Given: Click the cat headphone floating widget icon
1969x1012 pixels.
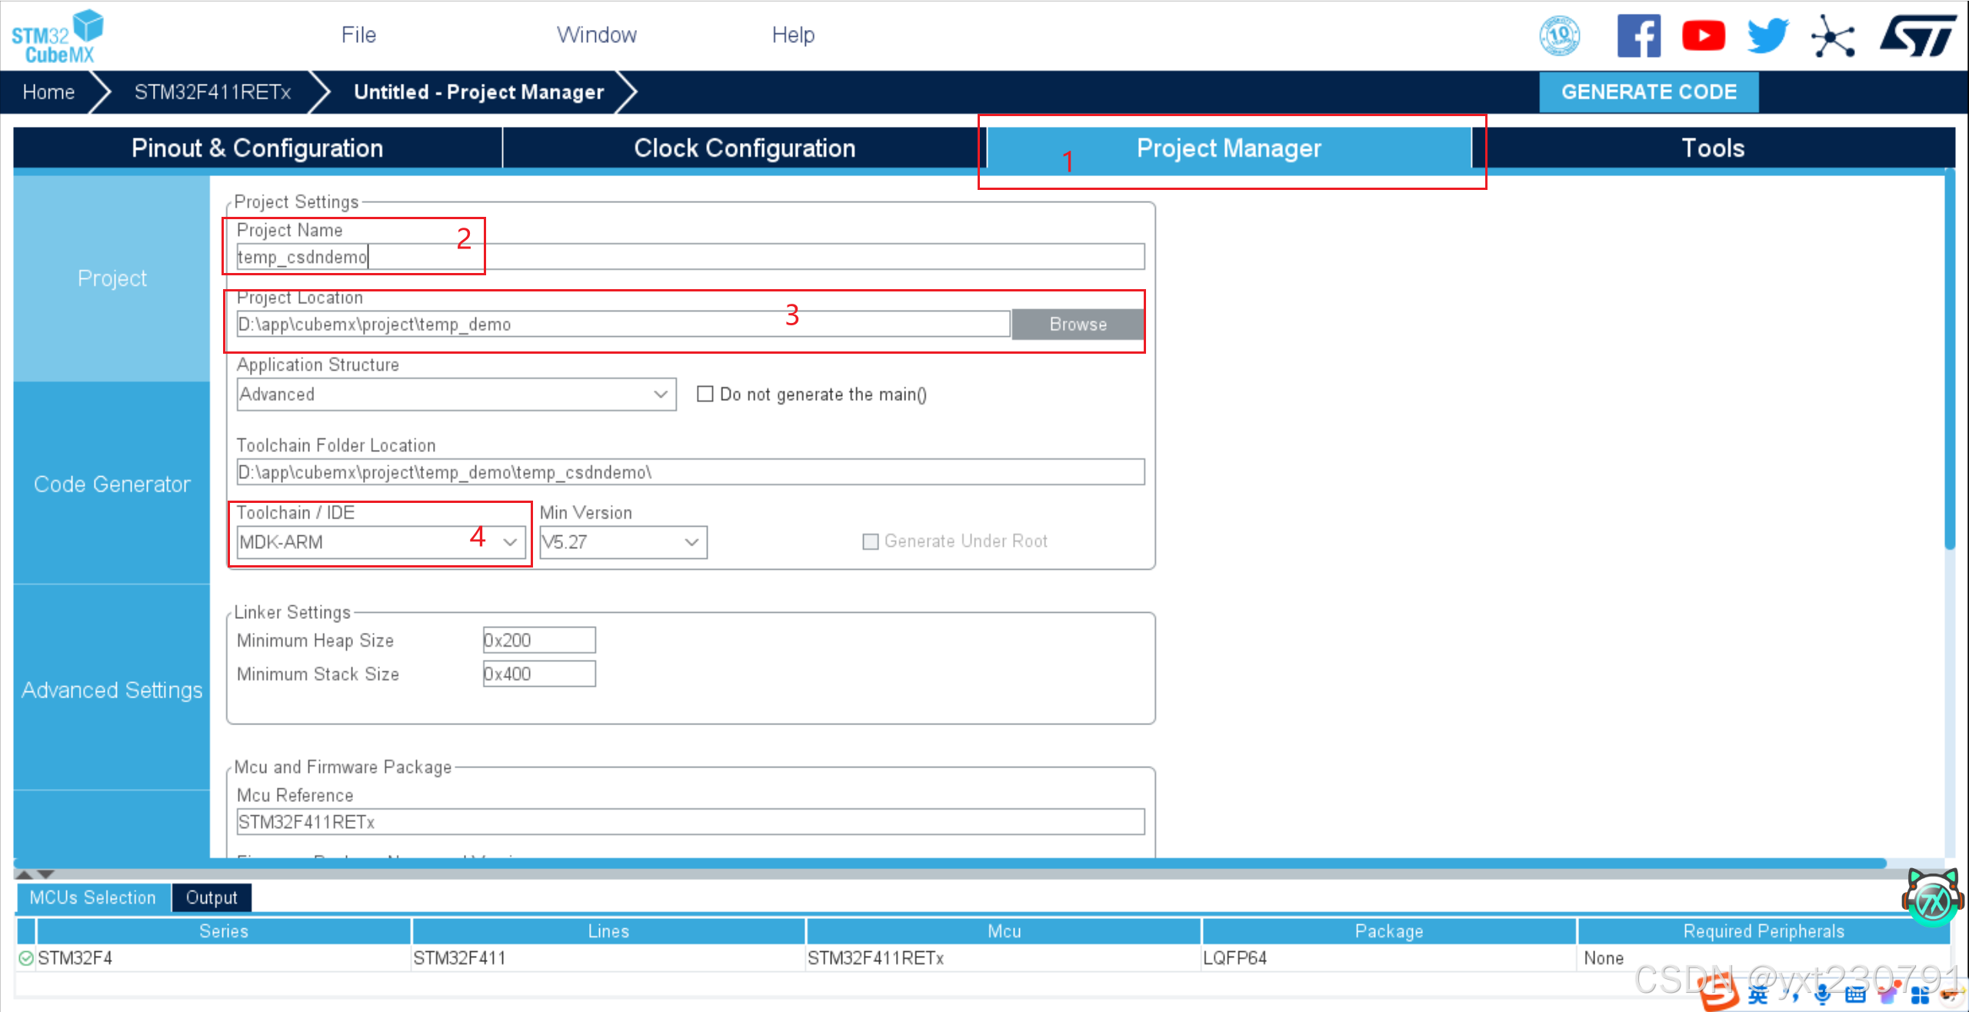Looking at the screenshot, I should [1931, 900].
